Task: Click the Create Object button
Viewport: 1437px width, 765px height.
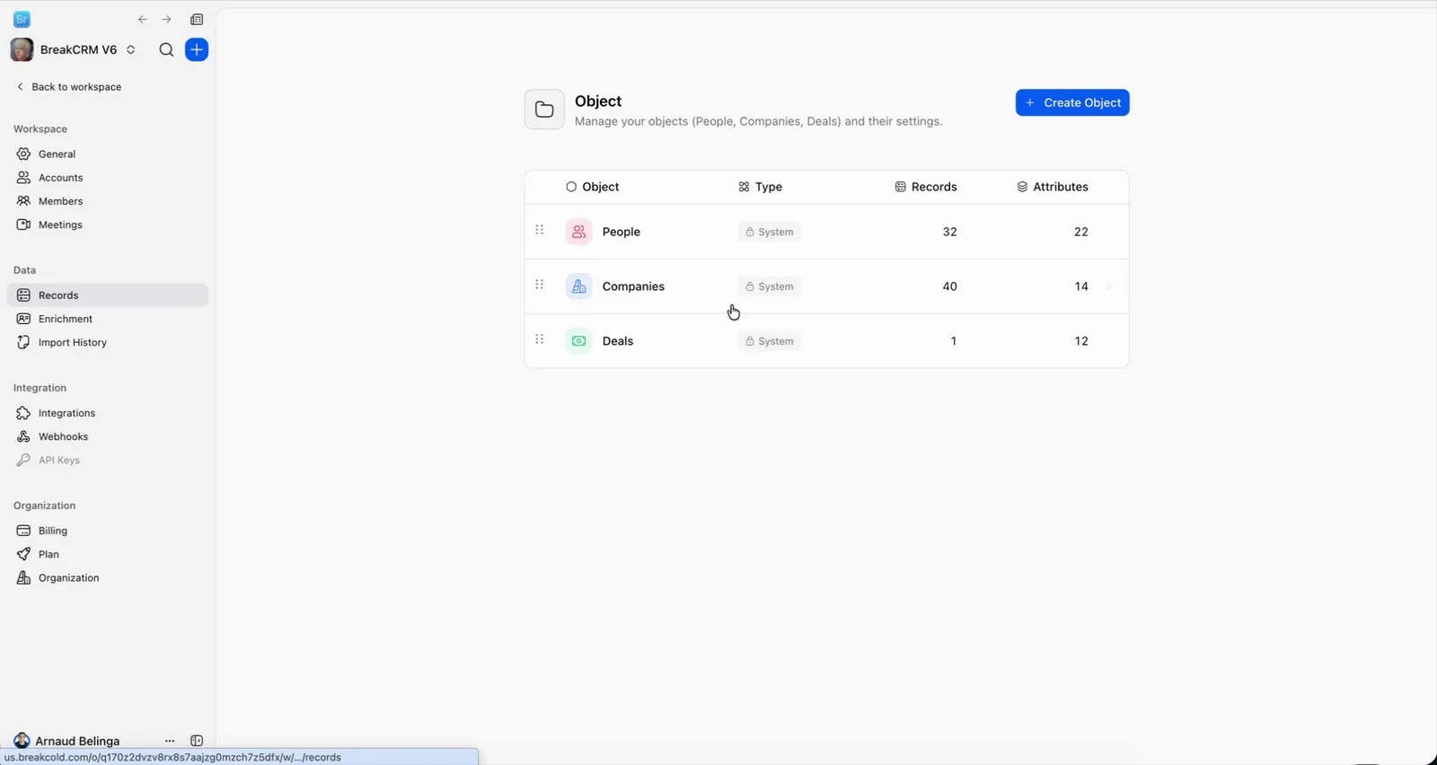Action: point(1072,102)
